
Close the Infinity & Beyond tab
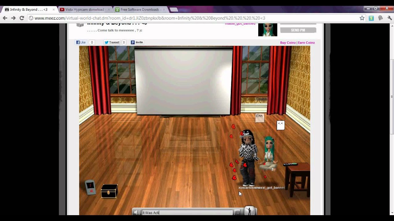(53, 10)
